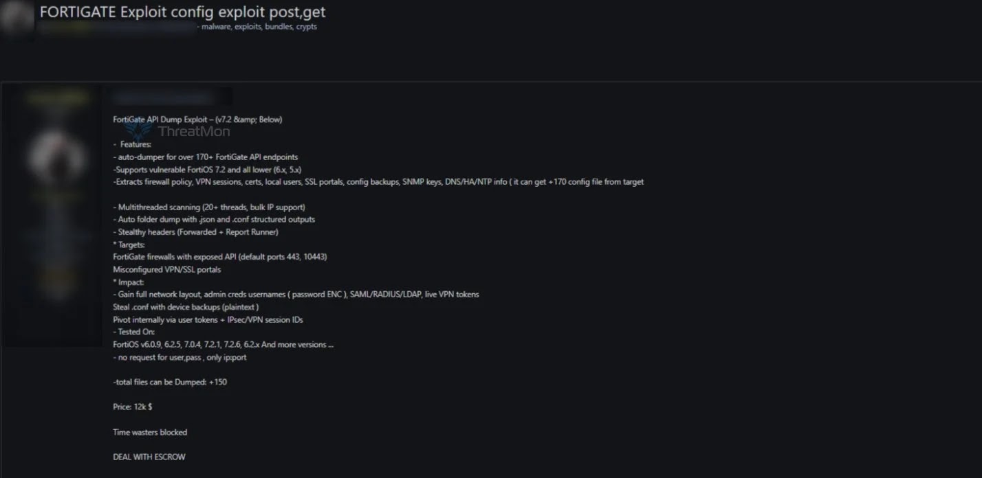Click the 'FortiGate API Dump Exploit' heading line
The width and height of the screenshot is (982, 478).
click(197, 119)
